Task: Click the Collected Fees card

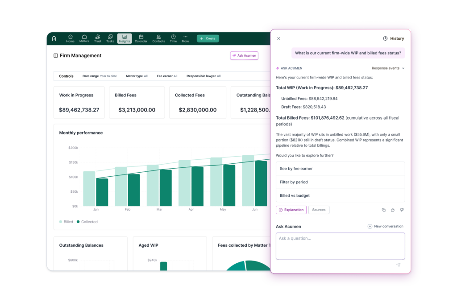Action: click(x=198, y=102)
